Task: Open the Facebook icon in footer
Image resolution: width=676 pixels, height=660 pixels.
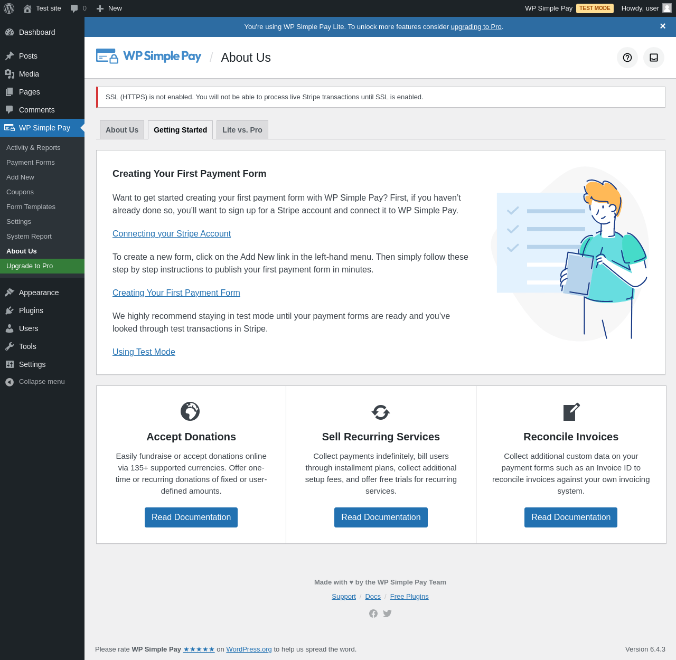Action: coord(373,614)
